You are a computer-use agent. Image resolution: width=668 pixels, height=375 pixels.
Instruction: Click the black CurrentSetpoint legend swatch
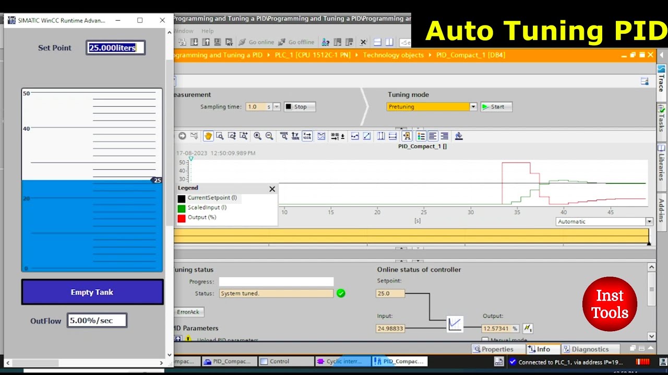pyautogui.click(x=181, y=198)
